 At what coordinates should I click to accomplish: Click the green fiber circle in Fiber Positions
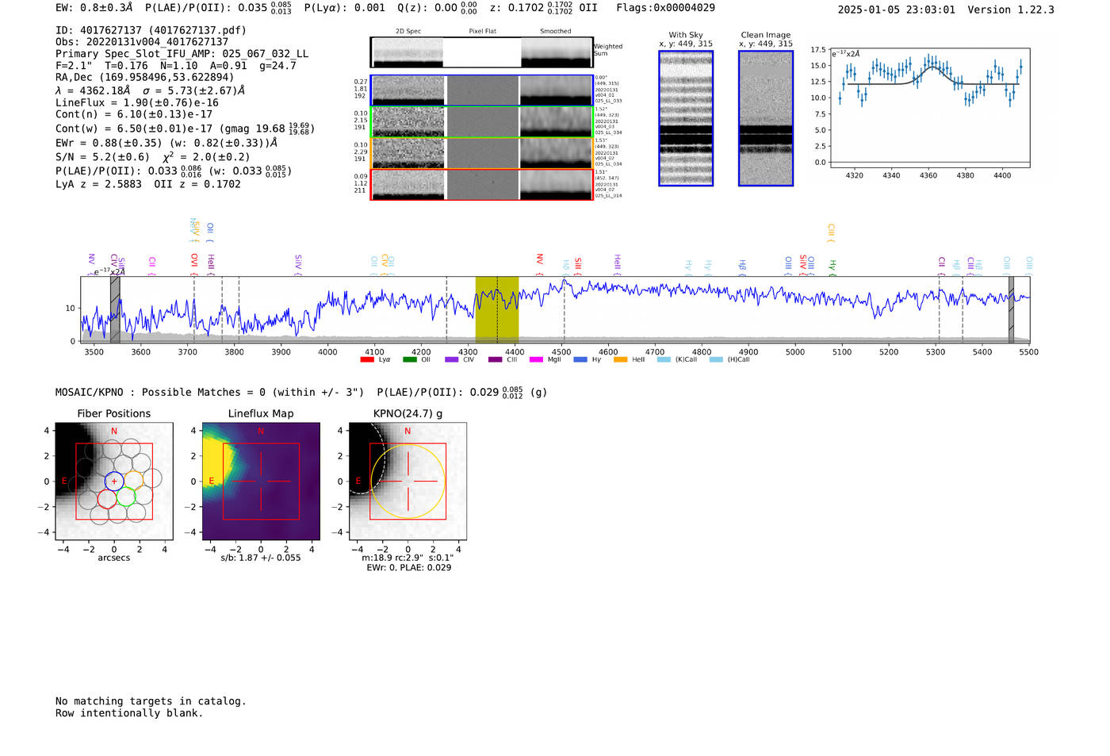[x=126, y=497]
